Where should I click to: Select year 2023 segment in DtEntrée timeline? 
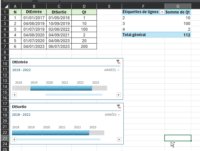100,88
